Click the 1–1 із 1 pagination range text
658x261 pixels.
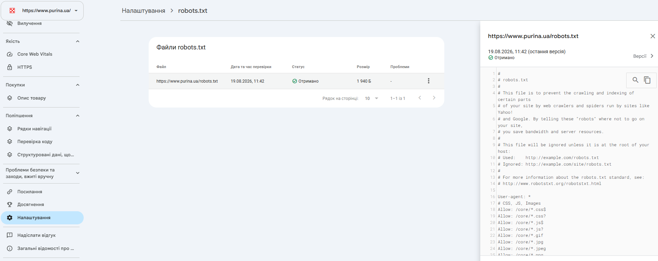point(398,99)
